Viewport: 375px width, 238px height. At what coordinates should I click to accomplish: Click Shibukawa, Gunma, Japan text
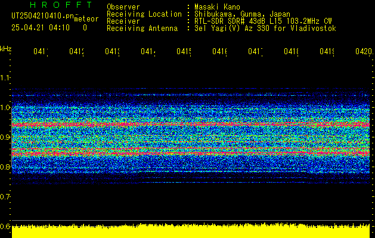tap(242, 14)
